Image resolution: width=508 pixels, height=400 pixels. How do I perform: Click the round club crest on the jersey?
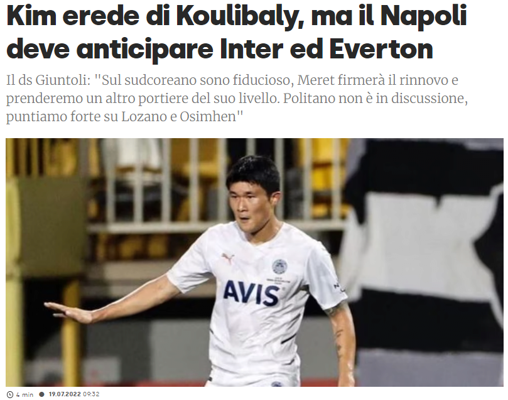[279, 267]
